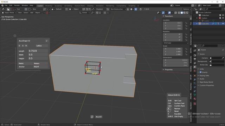Image resolution: width=225 pixels, height=126 pixels.
Task: Open the viewport View menu
Action: pos(20,13)
